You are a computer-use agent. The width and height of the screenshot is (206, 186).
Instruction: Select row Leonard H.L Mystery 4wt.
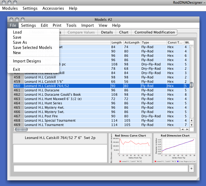(x=101, y=108)
